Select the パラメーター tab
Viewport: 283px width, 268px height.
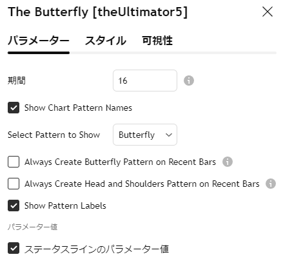tap(39, 41)
